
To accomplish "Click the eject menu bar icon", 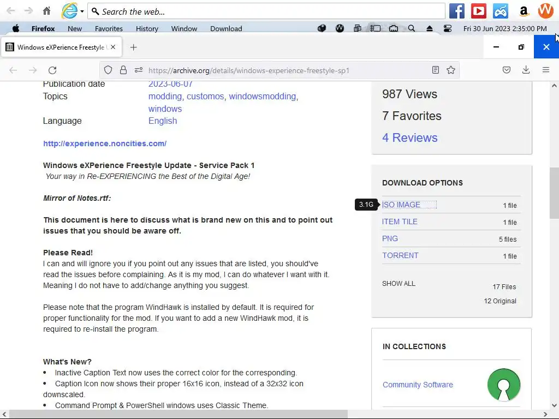I will pyautogui.click(x=430, y=28).
